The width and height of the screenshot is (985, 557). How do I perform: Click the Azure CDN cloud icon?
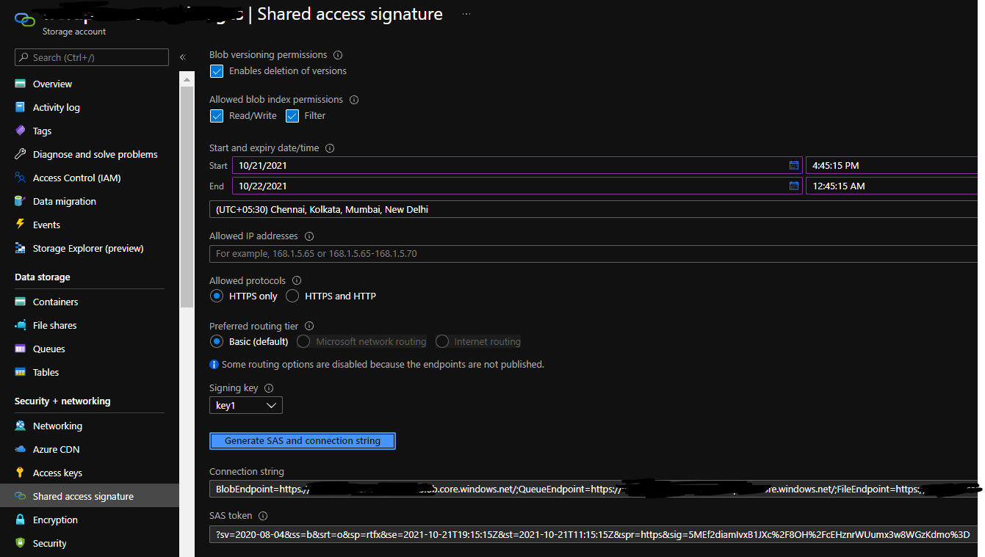(21, 449)
